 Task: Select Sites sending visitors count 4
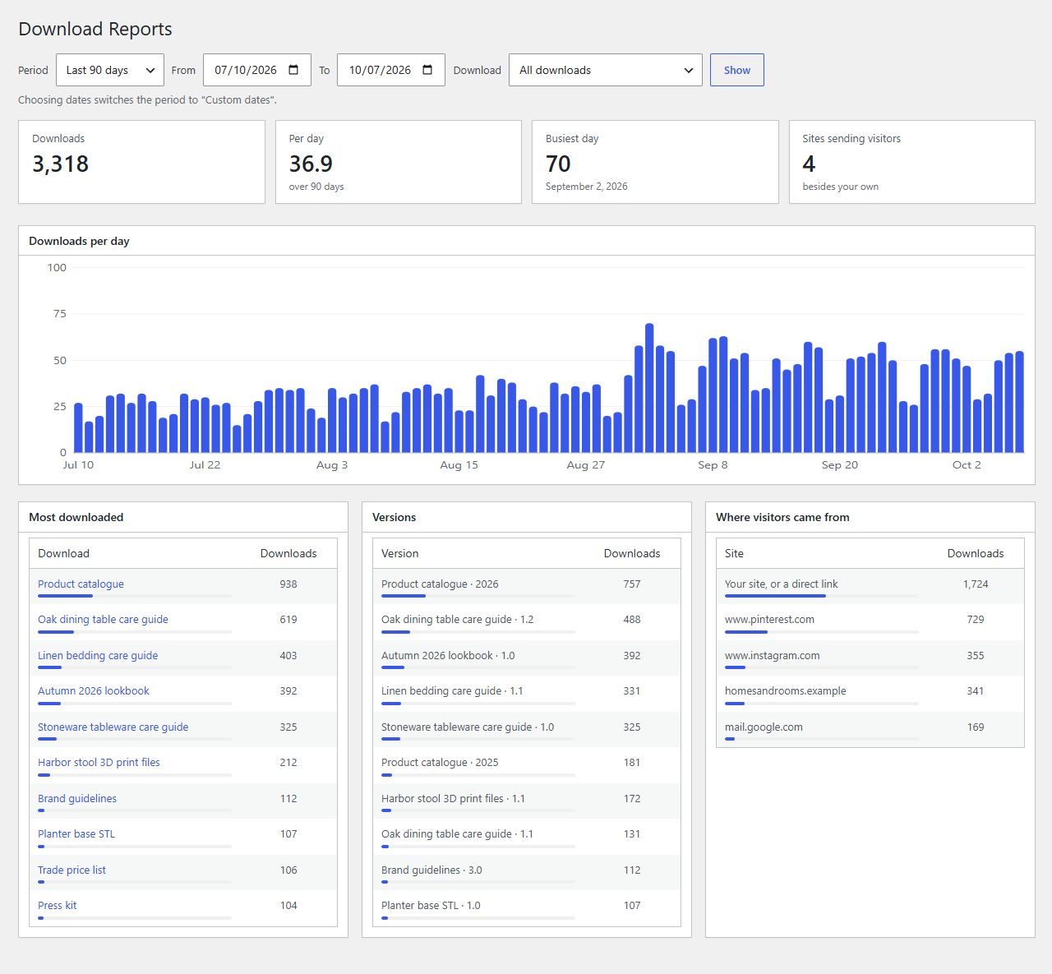coord(809,164)
